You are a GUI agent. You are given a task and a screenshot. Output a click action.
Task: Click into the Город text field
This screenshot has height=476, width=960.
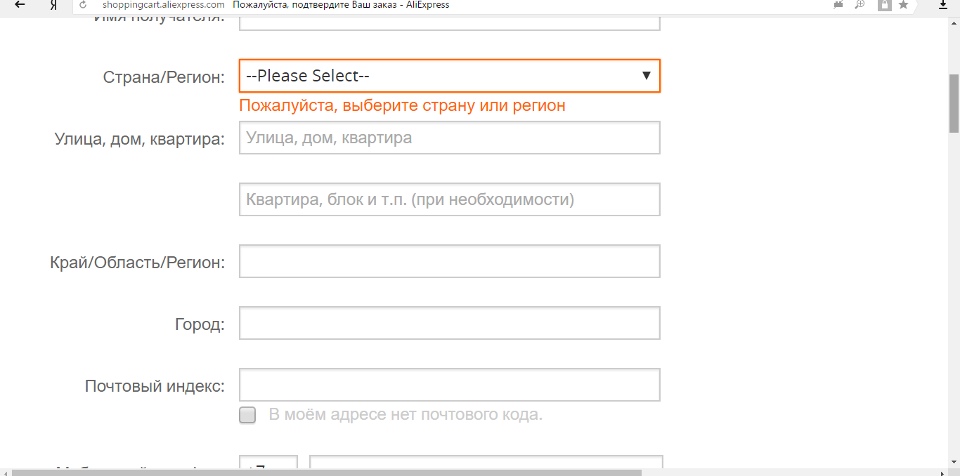click(449, 323)
